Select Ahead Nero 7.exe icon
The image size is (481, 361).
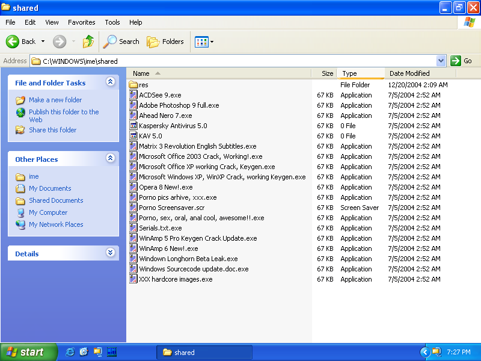(133, 116)
